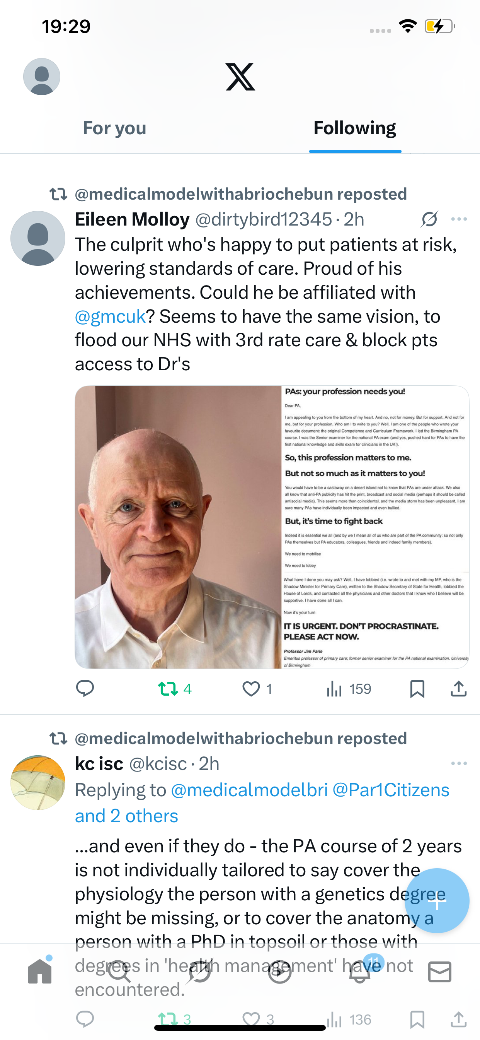The width and height of the screenshot is (480, 1040).
Task: Open the Professor Jim Parle letter image
Action: 375,527
